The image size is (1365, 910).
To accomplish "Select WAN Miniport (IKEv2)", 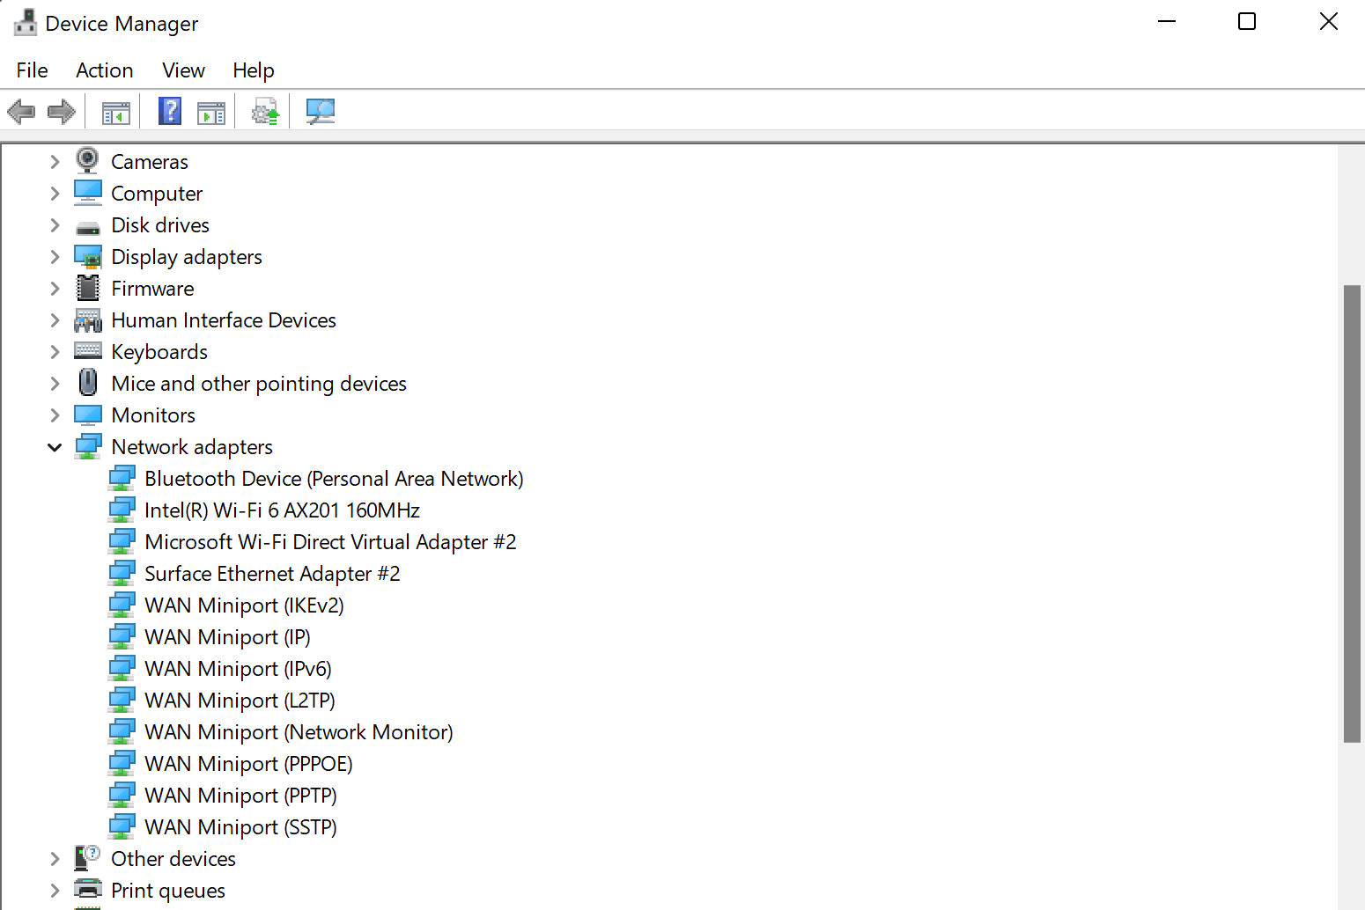I will pos(244,605).
